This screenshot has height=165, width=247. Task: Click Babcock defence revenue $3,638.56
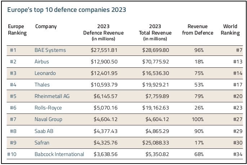(x=105, y=154)
